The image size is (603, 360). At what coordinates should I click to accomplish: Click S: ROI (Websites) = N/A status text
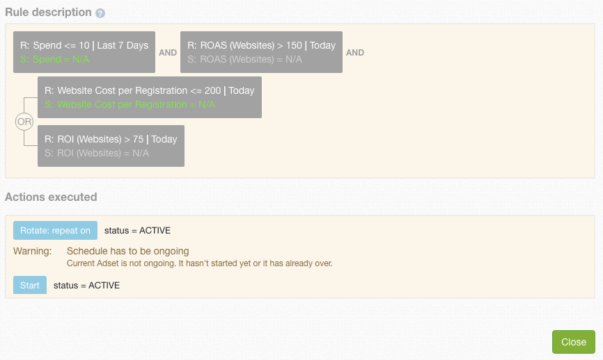[97, 153]
